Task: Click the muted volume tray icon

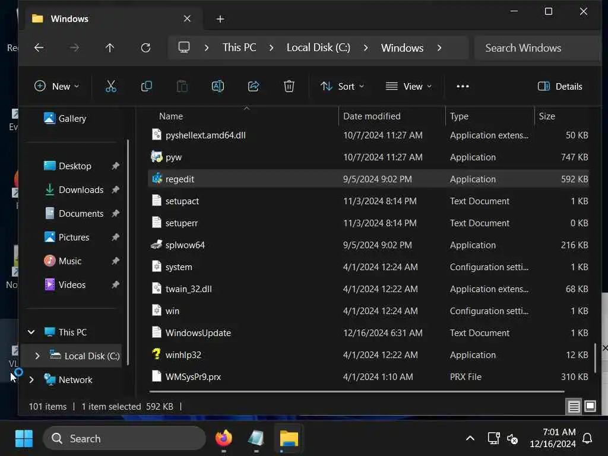Action: 512,439
